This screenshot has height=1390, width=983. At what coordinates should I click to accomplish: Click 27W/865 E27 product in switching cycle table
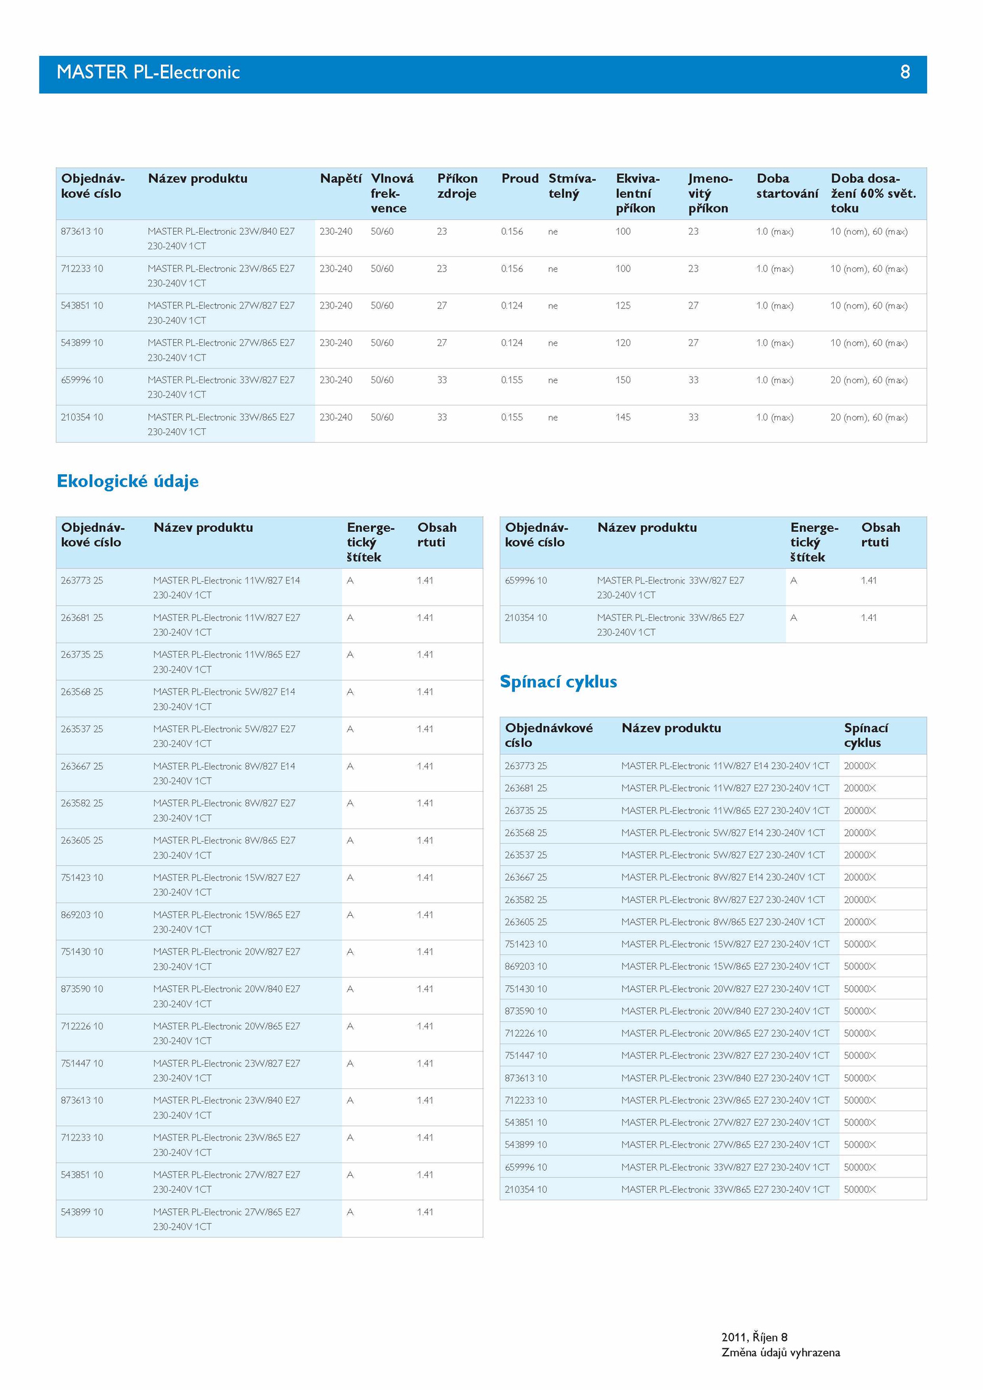pos(725,1145)
